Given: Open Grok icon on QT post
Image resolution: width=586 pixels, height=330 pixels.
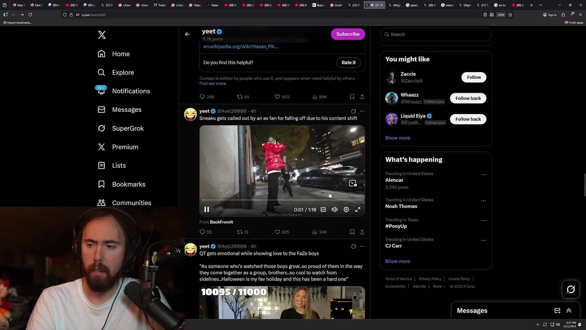Looking at the screenshot, I should coord(353,246).
